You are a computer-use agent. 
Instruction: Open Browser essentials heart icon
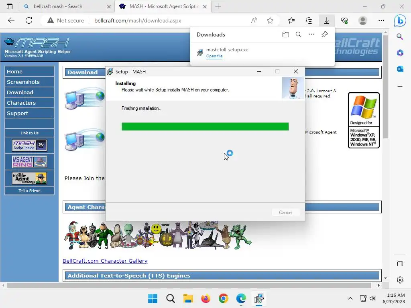click(x=344, y=20)
